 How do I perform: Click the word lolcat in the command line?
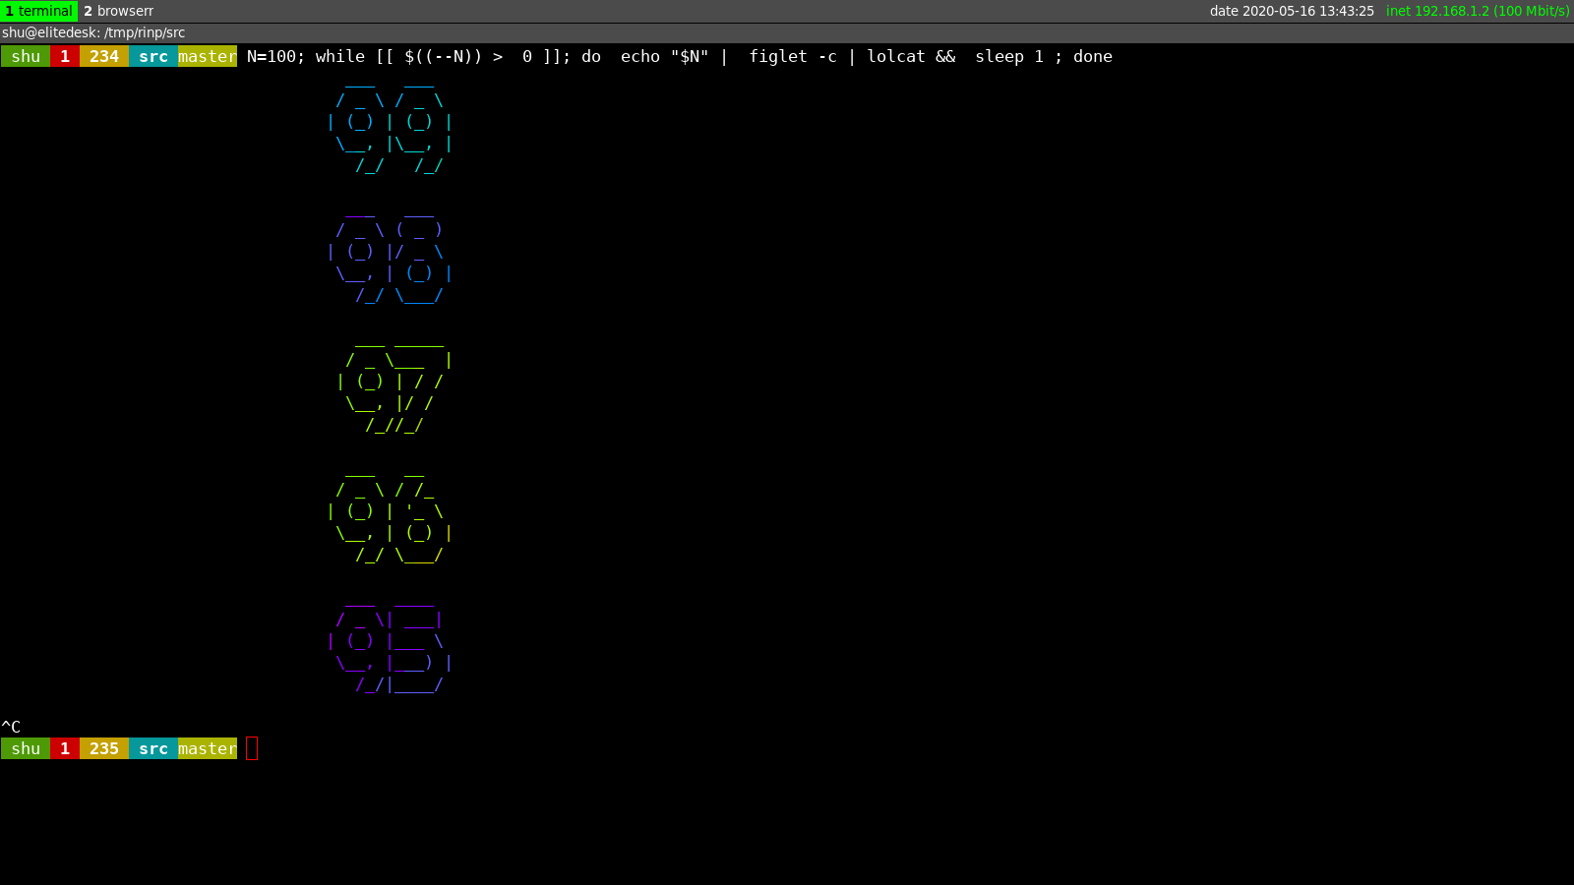(x=895, y=56)
